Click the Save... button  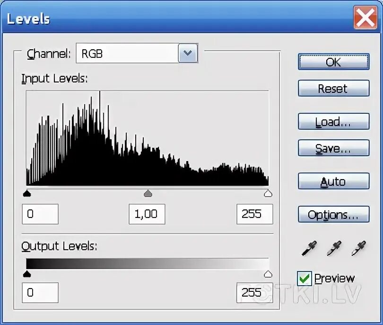[334, 148]
